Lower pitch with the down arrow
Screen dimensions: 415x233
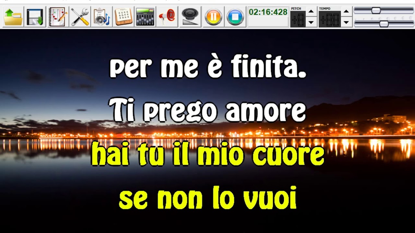311,22
